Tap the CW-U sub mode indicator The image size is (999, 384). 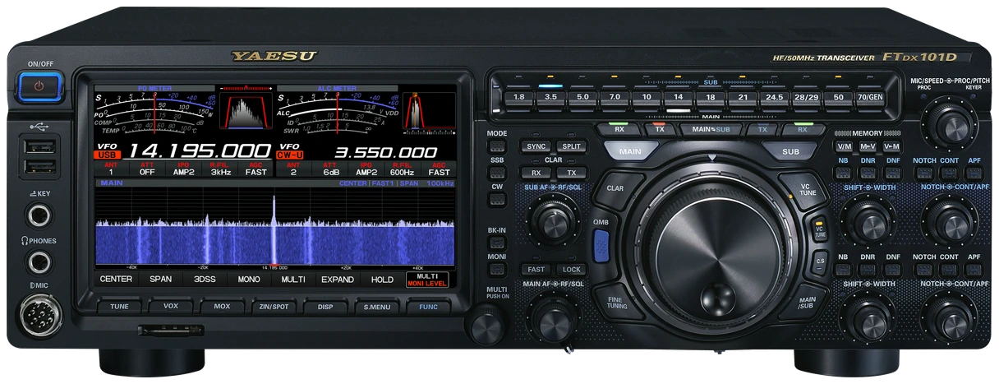(x=290, y=155)
